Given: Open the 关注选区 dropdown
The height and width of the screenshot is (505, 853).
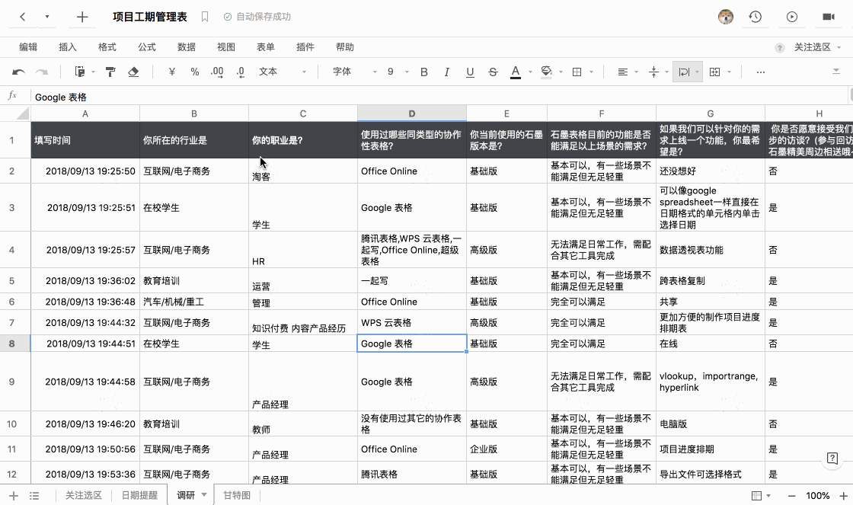Looking at the screenshot, I should pos(818,47).
